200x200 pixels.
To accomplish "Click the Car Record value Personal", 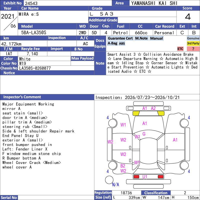I will [164, 33].
